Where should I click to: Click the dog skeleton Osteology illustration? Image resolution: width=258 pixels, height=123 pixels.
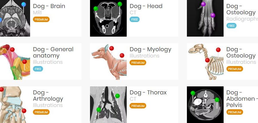coord(205,61)
